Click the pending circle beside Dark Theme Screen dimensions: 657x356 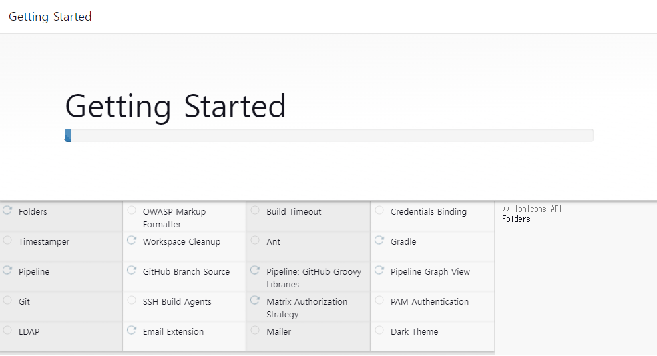pos(379,331)
